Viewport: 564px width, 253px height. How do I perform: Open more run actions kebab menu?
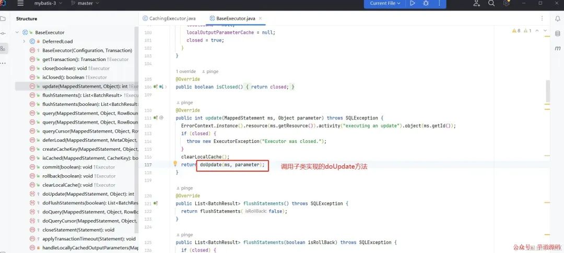[x=439, y=3]
